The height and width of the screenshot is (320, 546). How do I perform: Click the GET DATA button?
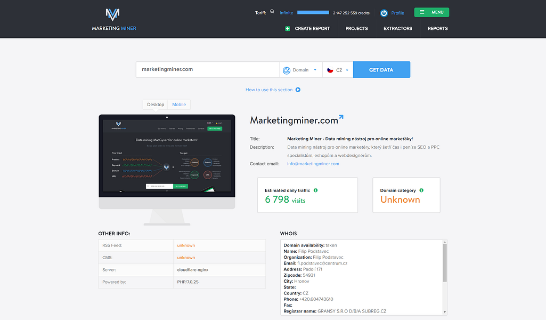381,69
